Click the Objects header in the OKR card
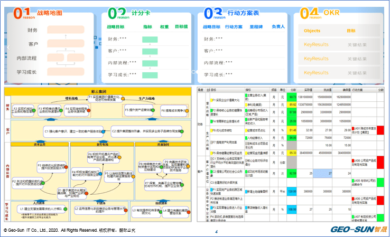Image resolution: width=390 pixels, height=237 pixels. coord(312,31)
